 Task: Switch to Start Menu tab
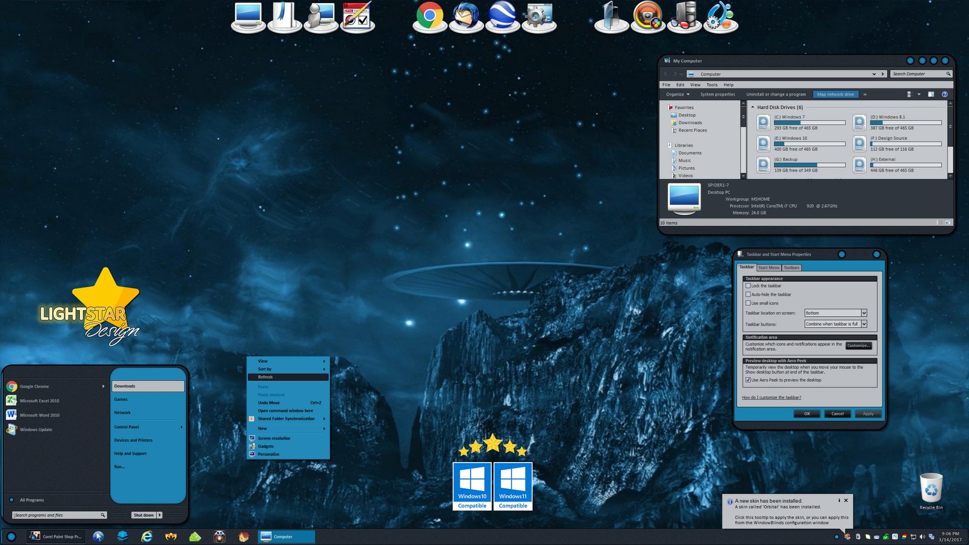(x=769, y=268)
